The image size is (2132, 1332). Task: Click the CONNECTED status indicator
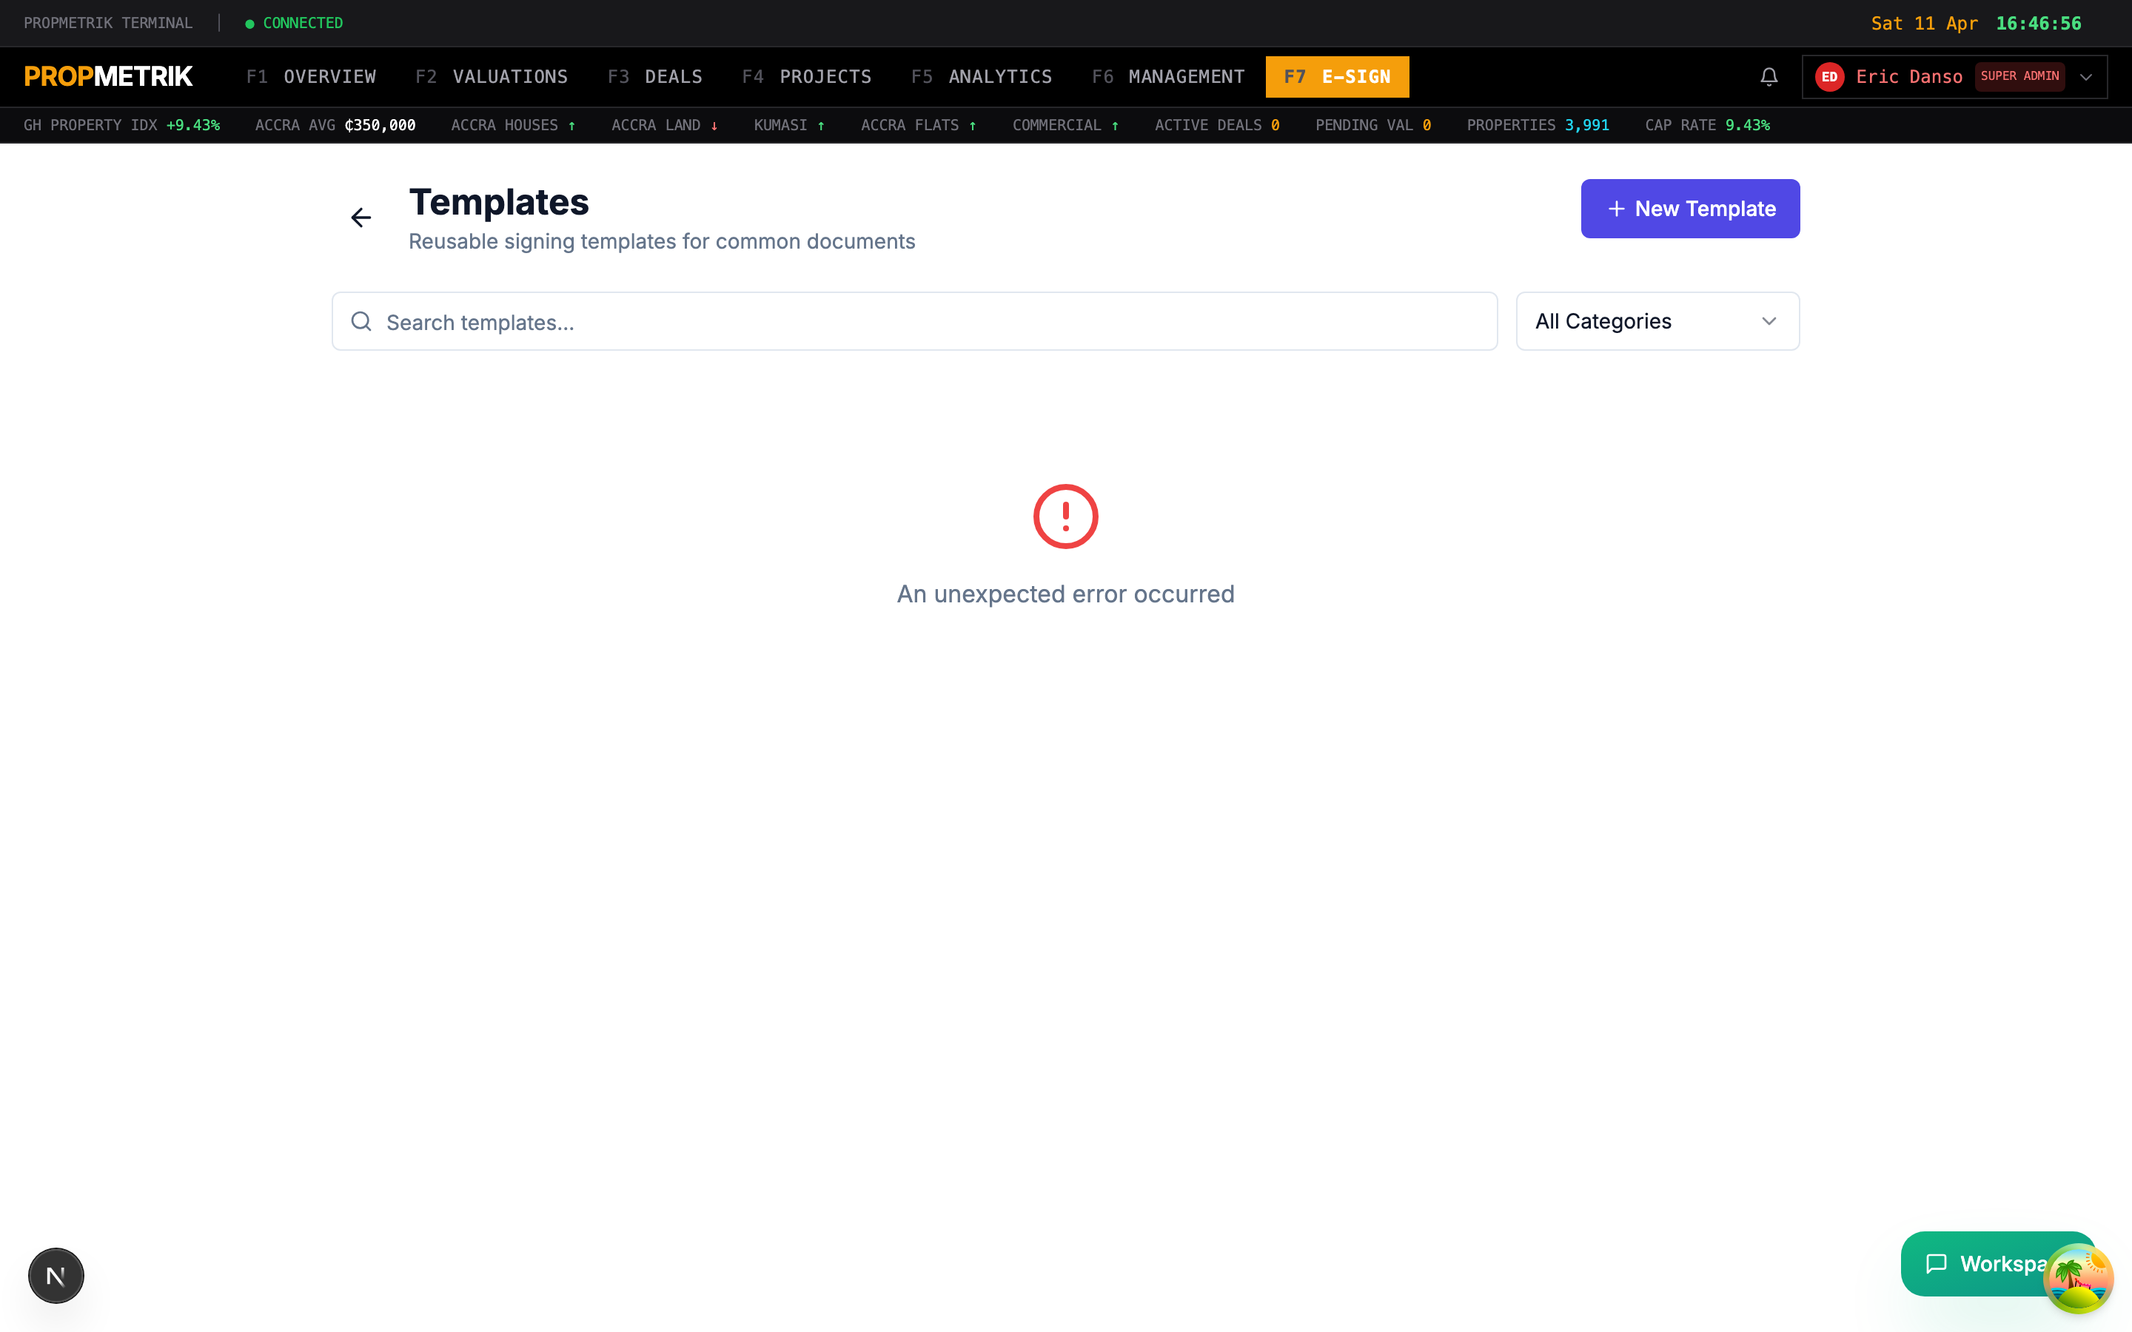(x=294, y=23)
